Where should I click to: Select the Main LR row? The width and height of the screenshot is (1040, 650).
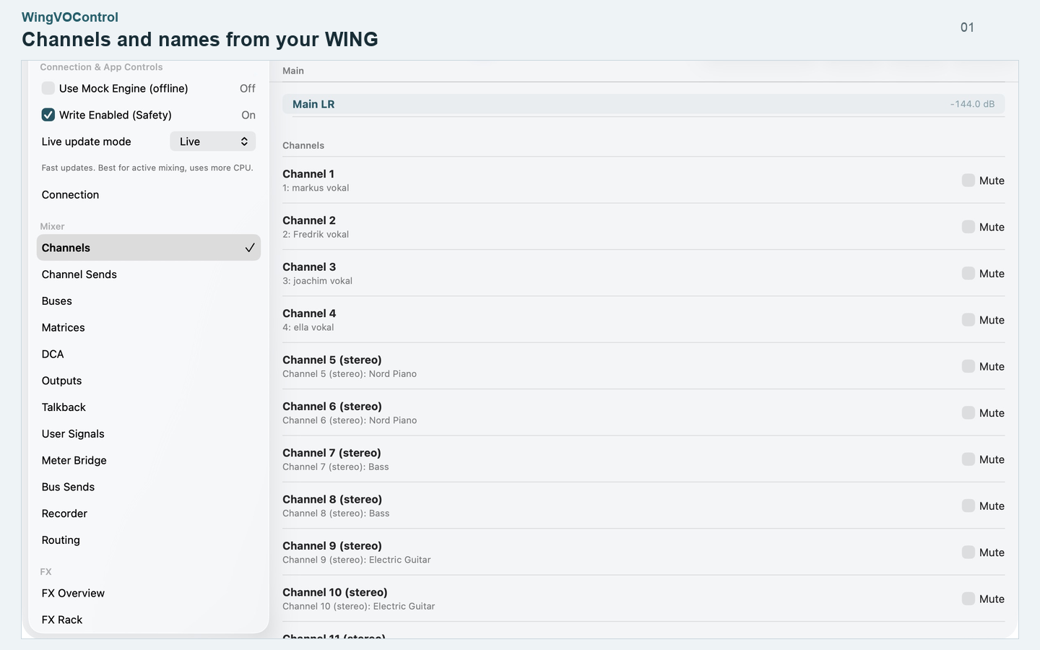point(643,104)
